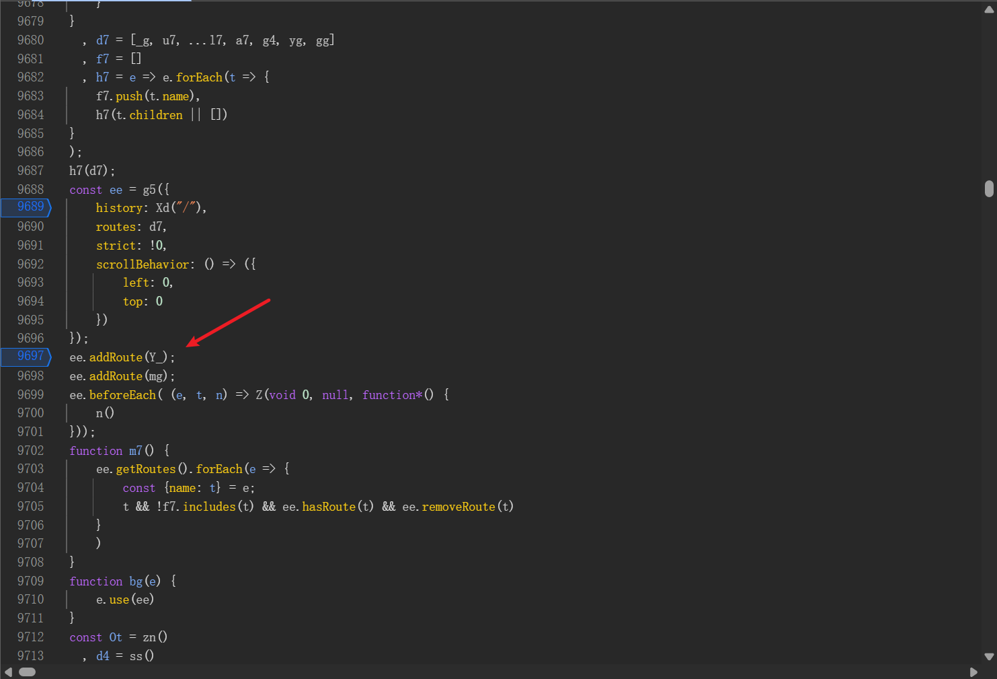Click the m7 function name declaration
The image size is (997, 679).
(x=135, y=451)
